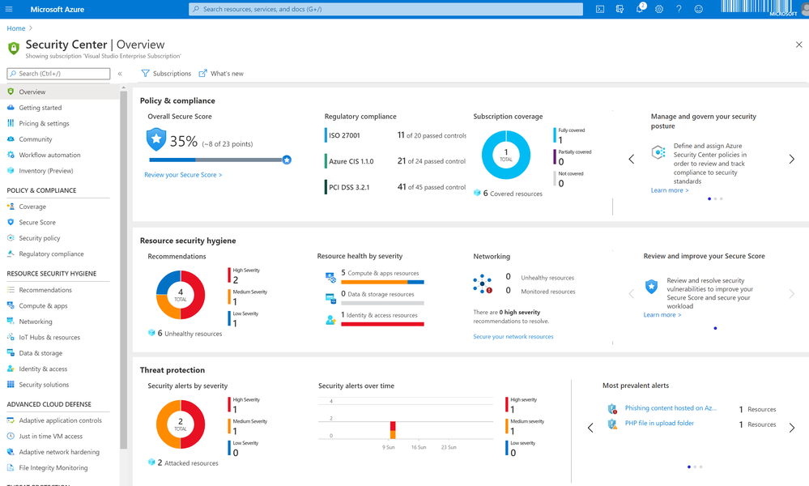Focus the sidebar Search (Ctrl+/) field
This screenshot has height=486, width=809.
[x=58, y=74]
